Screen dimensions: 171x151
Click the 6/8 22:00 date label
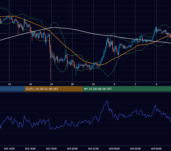click(x=93, y=148)
